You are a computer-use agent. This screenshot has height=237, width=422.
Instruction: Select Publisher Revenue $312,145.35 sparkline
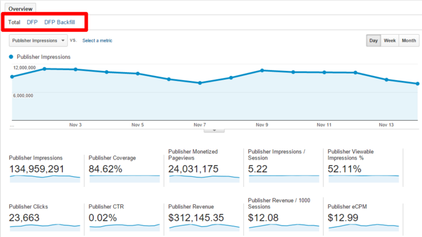[x=204, y=226]
